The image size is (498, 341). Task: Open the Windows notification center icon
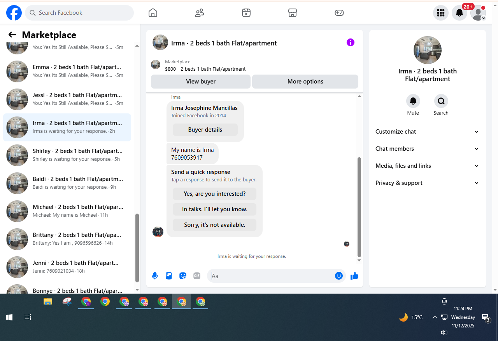(x=486, y=318)
